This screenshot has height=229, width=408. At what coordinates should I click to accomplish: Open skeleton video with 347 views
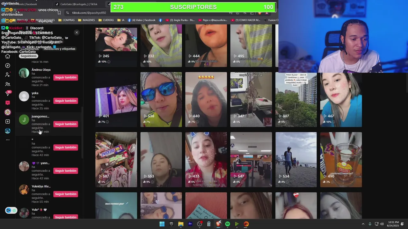(251, 100)
